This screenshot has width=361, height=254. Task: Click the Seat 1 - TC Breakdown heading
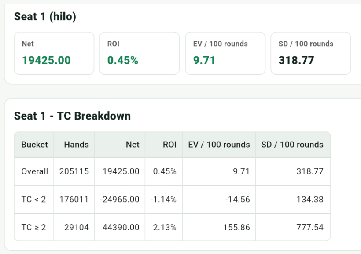click(72, 116)
